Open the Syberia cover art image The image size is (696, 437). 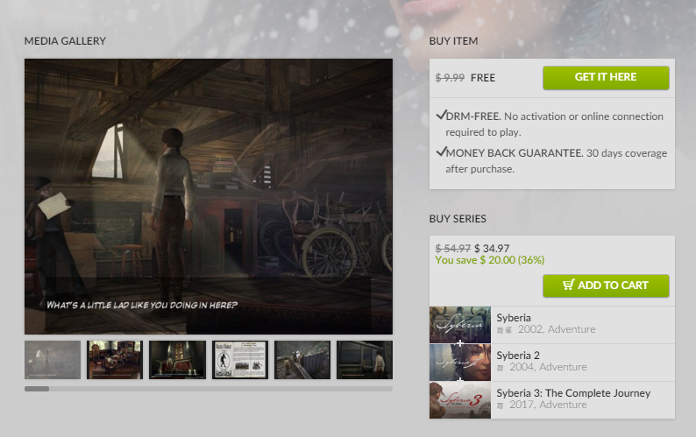[x=460, y=325]
